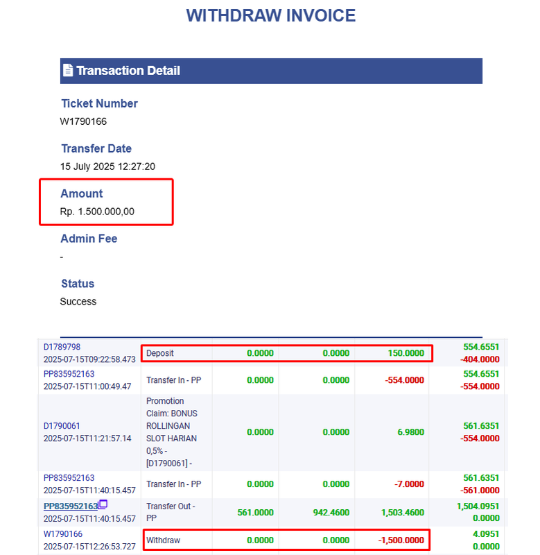Screen dimensions: 540x555
Task: Select the 1,504.0951 balance value
Action: tap(478, 506)
